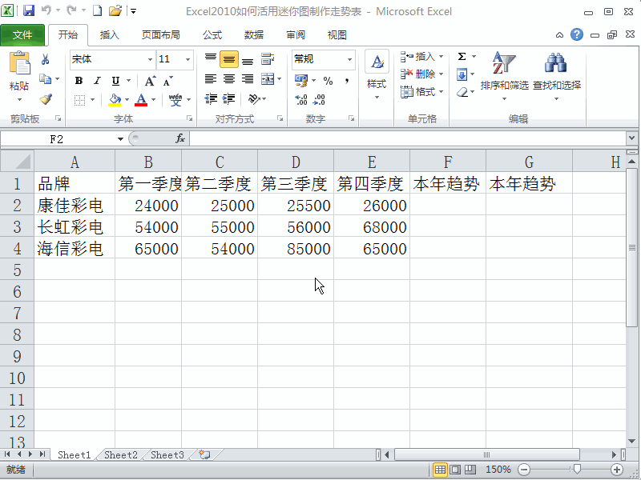Click 格式 format cells button
This screenshot has height=480, width=641.
click(422, 92)
